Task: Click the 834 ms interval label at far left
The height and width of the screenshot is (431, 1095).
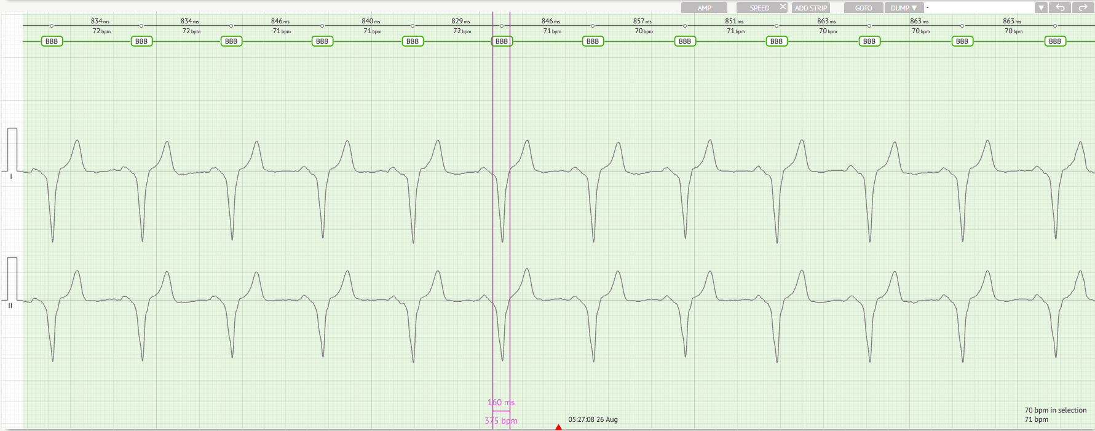Action: [100, 21]
